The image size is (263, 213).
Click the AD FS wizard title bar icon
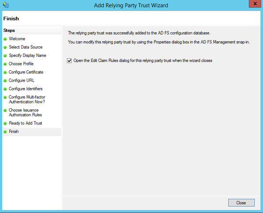pyautogui.click(x=6, y=5)
